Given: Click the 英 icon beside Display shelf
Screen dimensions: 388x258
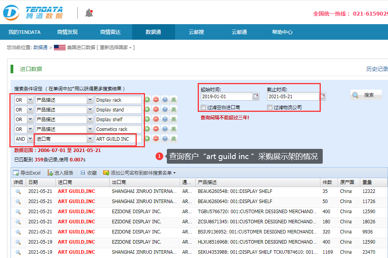Looking at the screenshot, I should point(174,119).
